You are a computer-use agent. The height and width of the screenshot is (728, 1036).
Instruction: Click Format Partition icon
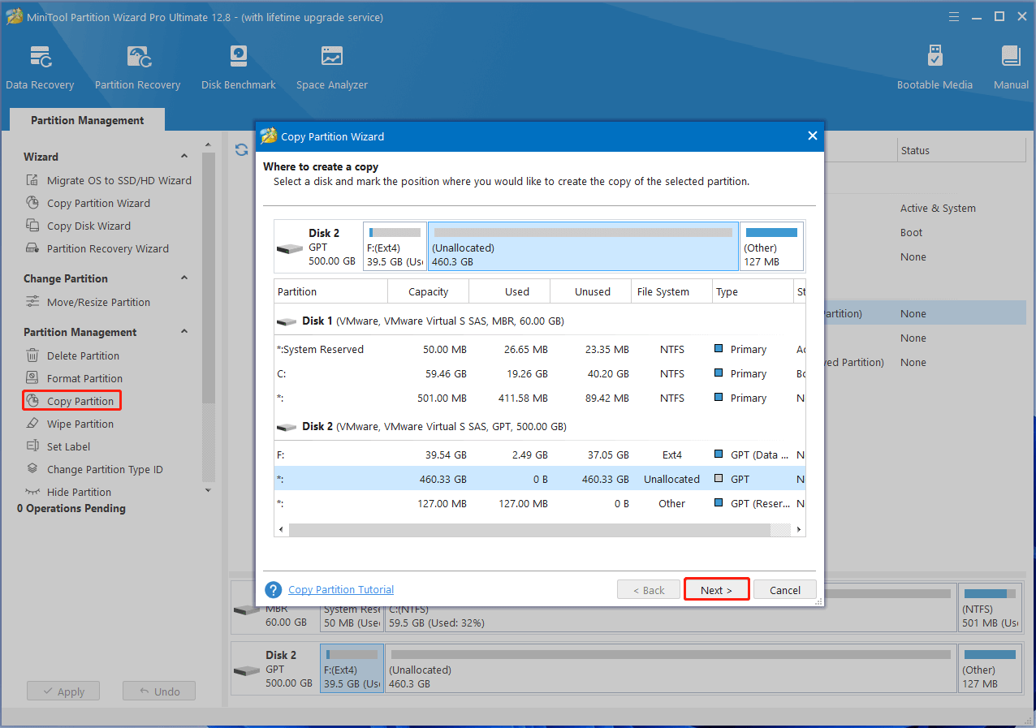32,378
